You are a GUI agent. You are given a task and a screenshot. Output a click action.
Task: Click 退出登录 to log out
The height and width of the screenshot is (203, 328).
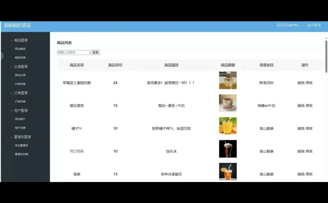point(313,25)
